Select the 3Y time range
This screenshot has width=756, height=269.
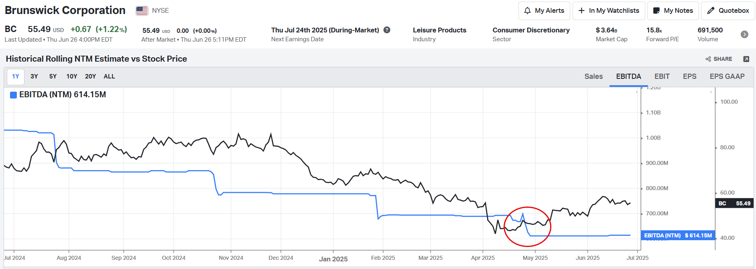pos(34,76)
